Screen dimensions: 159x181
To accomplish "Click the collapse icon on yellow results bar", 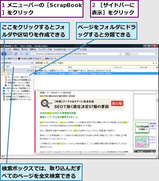I will click(x=153, y=63).
